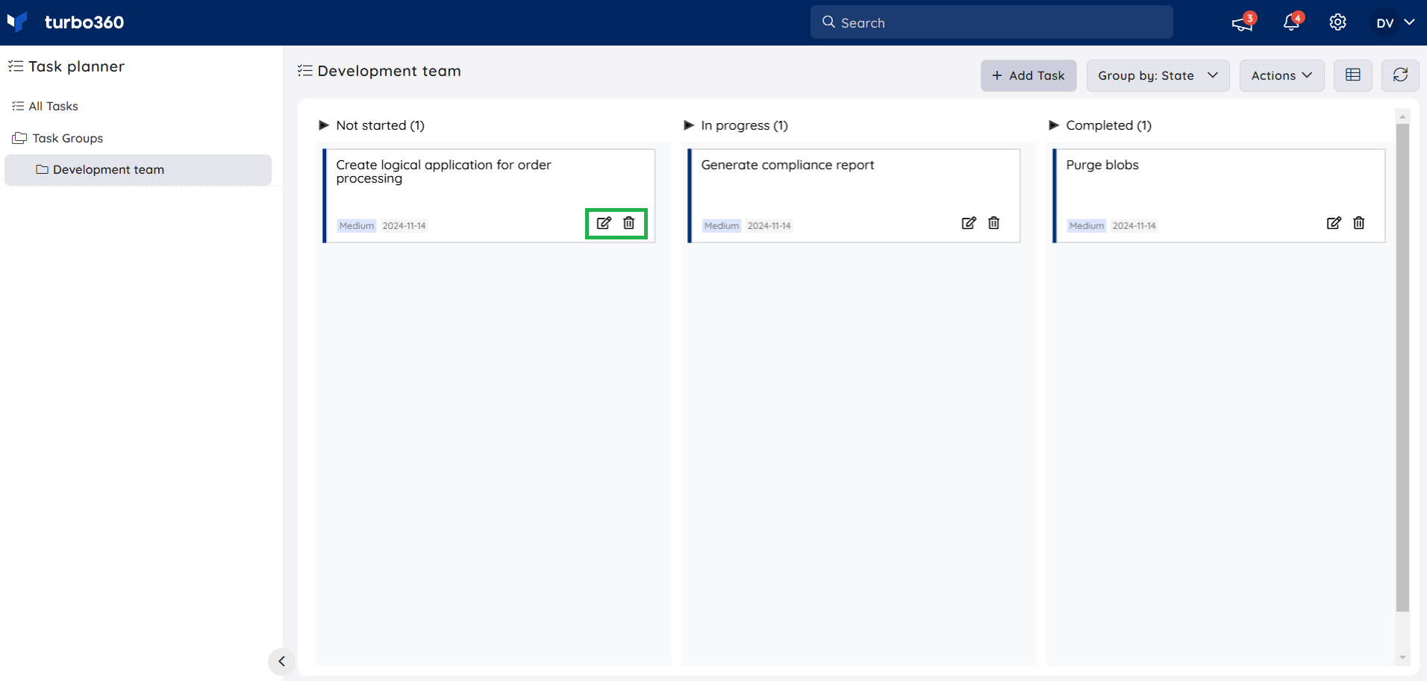Switch to table view
Screen dimensions: 1427x681
[1352, 75]
